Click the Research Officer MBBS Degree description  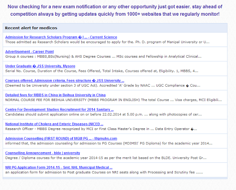pos(101,129)
